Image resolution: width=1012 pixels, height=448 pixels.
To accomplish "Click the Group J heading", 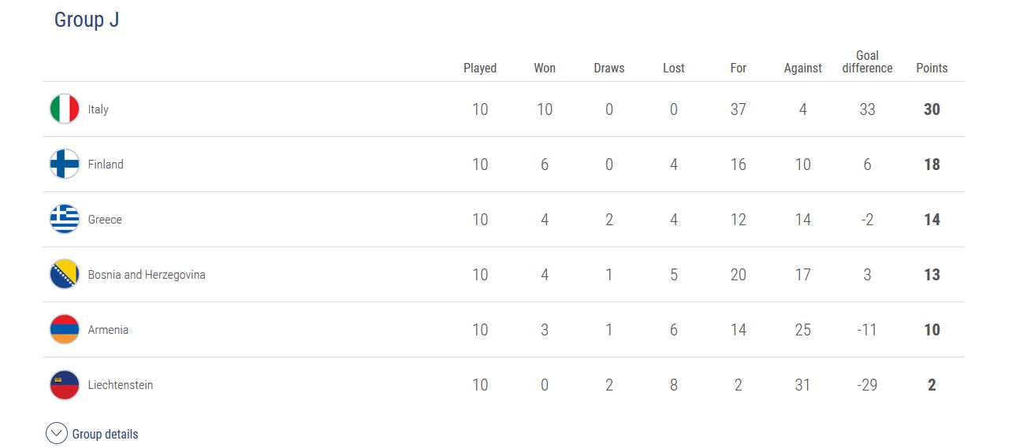I will point(87,20).
